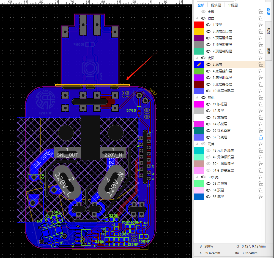Switch to 全部 layer filter tab
This screenshot has height=258, width=274.
[201, 5]
